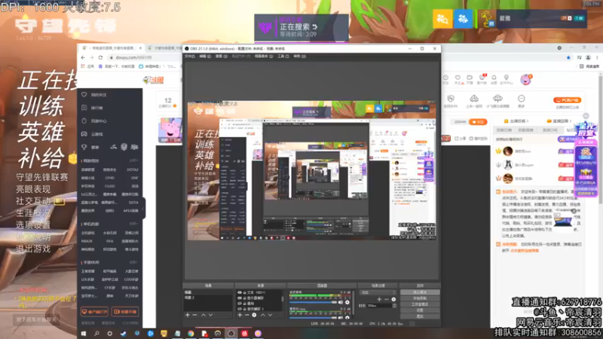Screen dimensions: 603x339
Task: Expand 直播回看 arrow on Douyu
Action: point(570,121)
